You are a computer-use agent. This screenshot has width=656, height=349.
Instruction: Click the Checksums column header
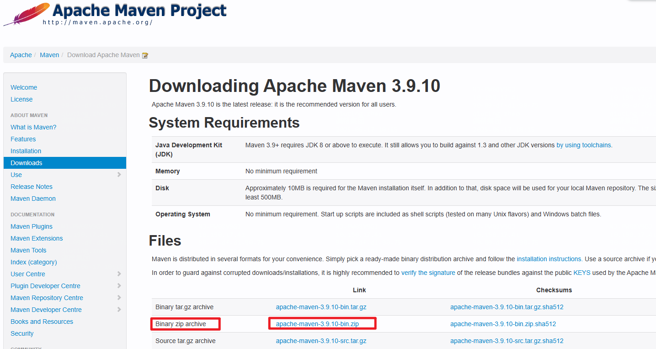pyautogui.click(x=554, y=290)
